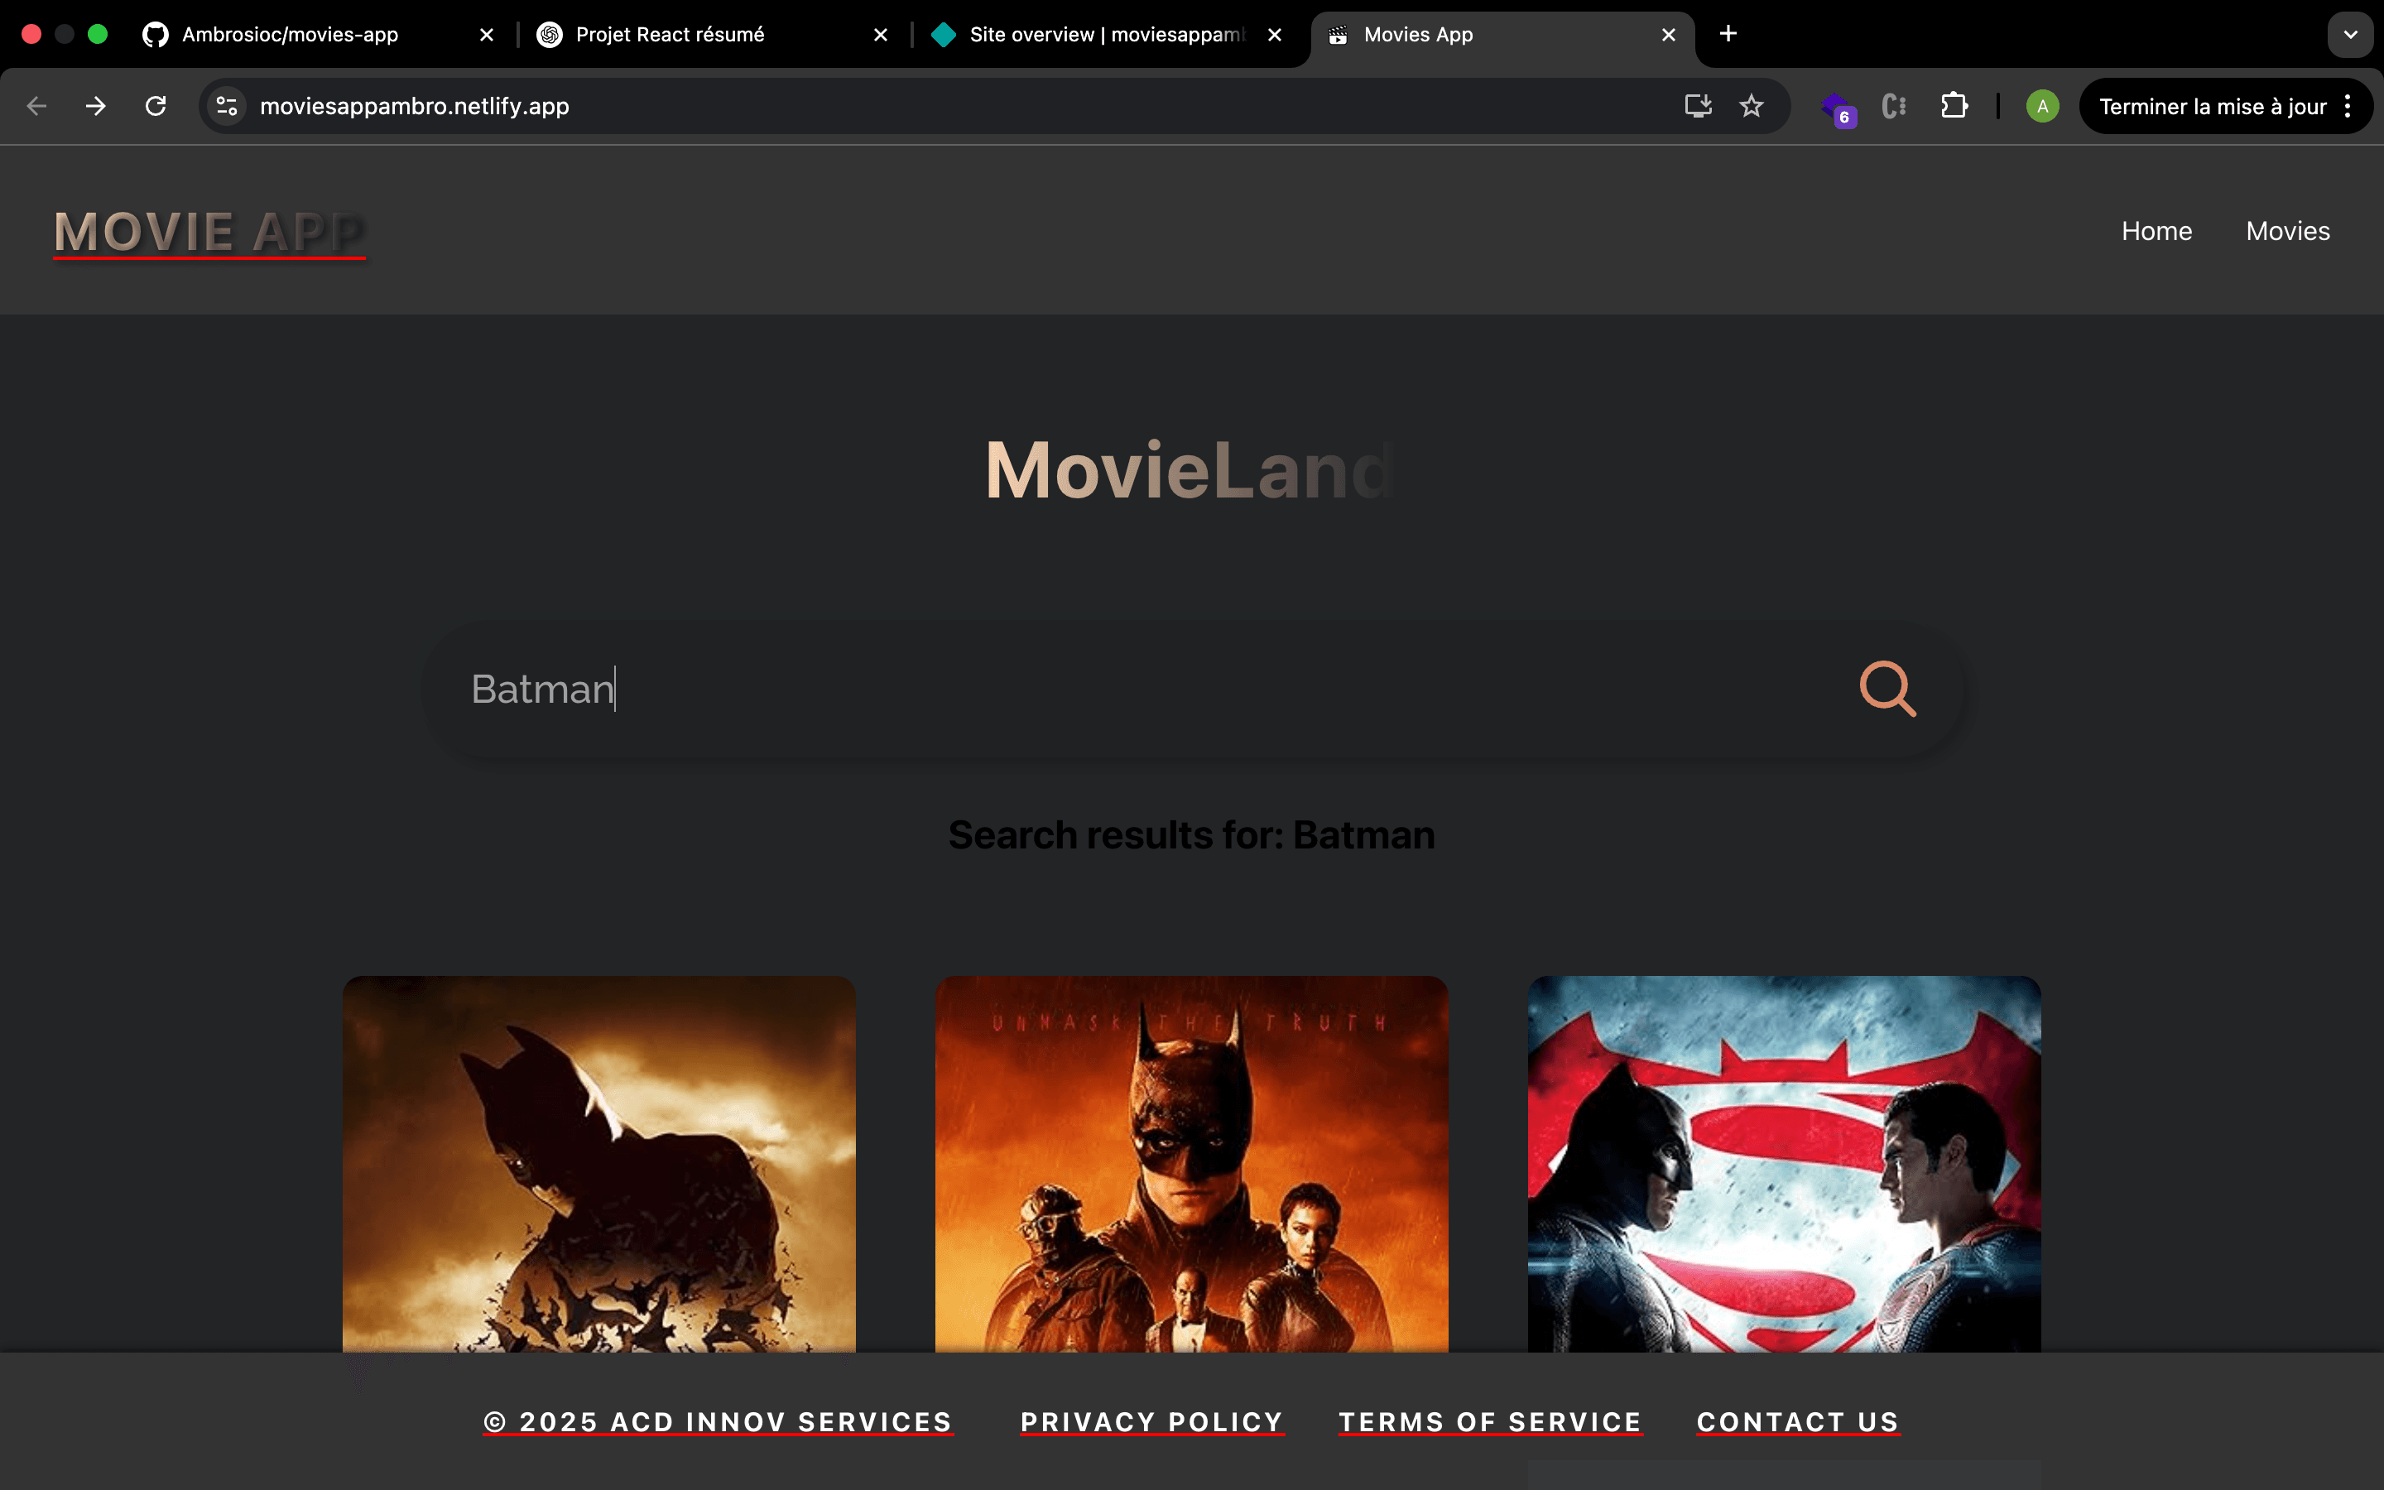
Task: Open The Batman orange poster card
Action: coord(1191,1164)
